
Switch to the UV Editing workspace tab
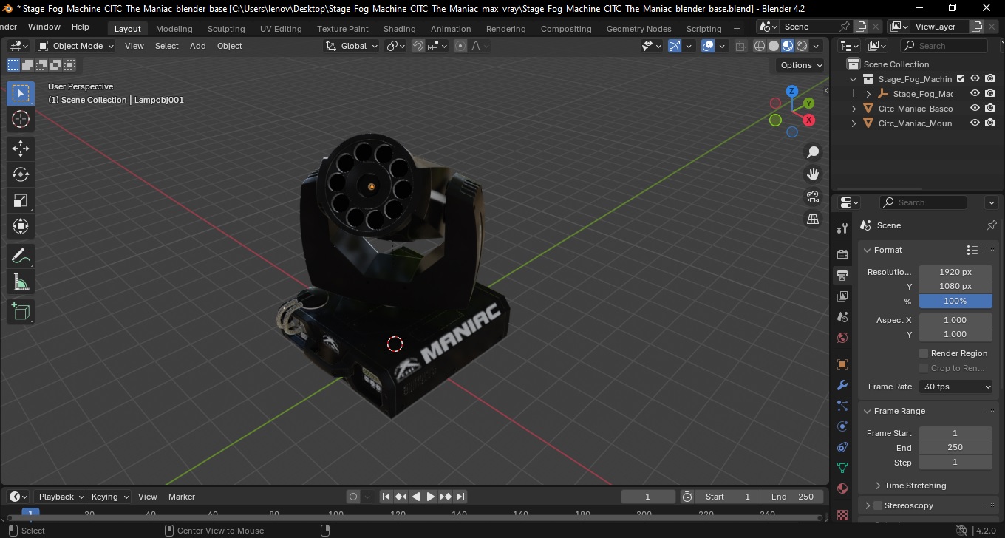click(x=281, y=29)
